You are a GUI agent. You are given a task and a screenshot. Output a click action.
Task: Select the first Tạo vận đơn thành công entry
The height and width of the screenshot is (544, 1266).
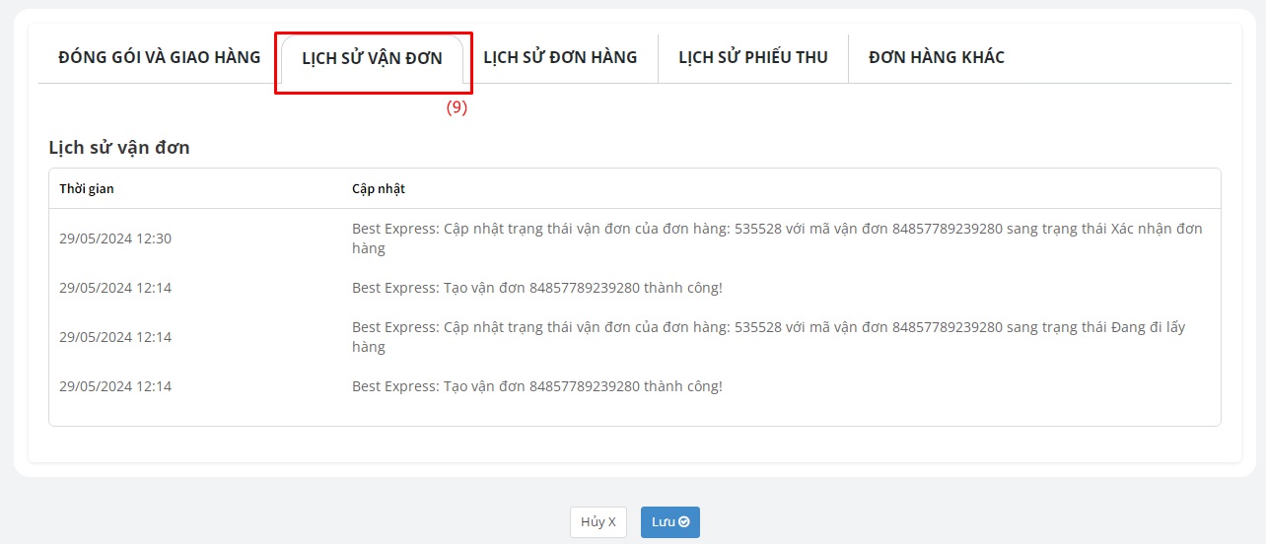click(x=537, y=288)
